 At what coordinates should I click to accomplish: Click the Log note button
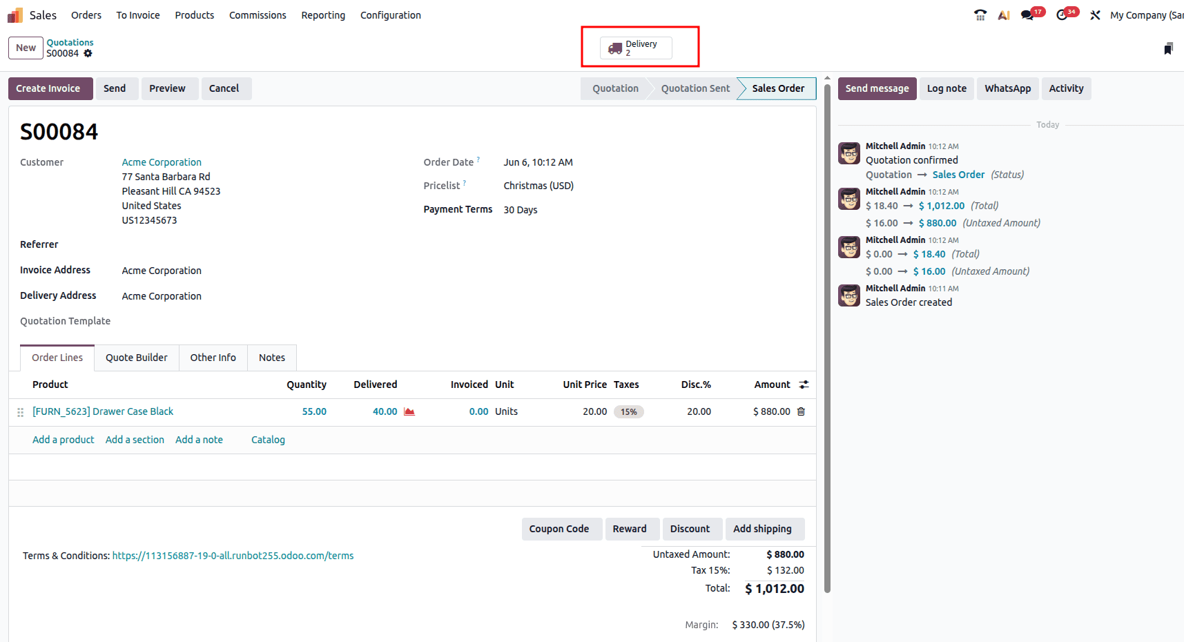(x=947, y=88)
